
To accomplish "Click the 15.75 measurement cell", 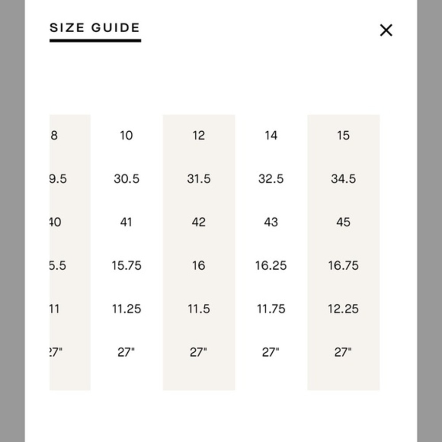I will click(126, 266).
